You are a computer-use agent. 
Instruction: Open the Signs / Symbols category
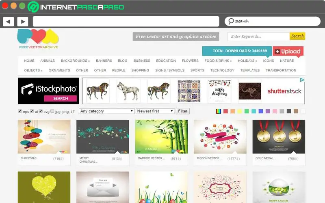coord(170,70)
